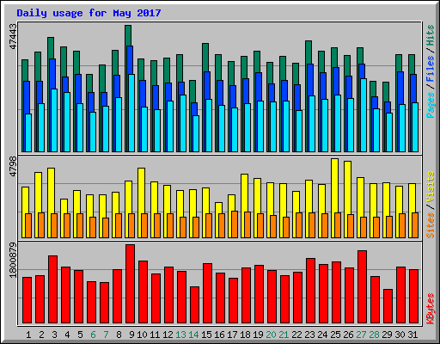The height and width of the screenshot is (344, 440).
Task: Select green weekend day 20 label
Action: 271,335
